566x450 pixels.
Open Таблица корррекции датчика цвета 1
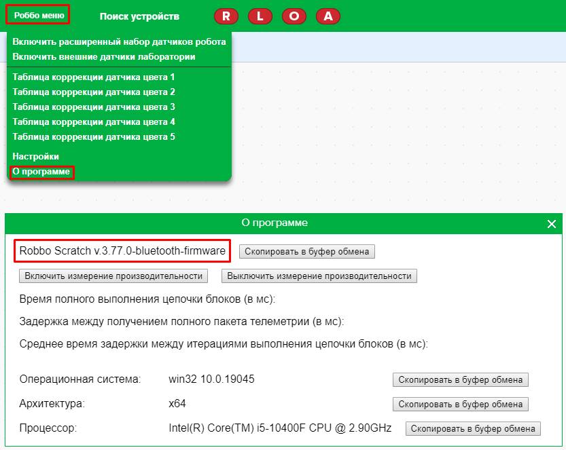click(94, 77)
